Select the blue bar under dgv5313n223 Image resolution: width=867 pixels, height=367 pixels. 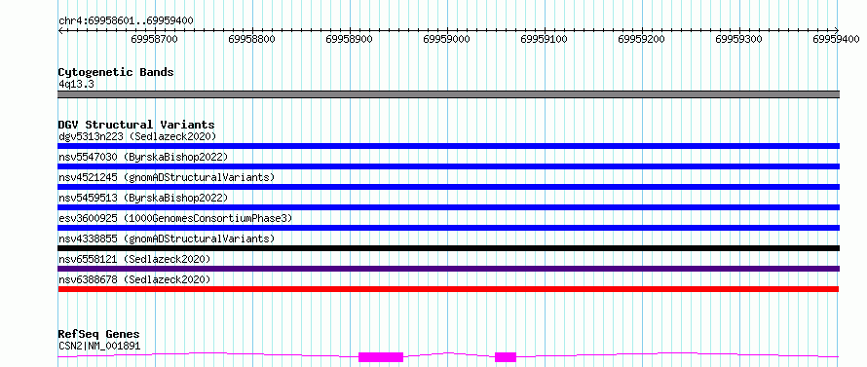(449, 146)
